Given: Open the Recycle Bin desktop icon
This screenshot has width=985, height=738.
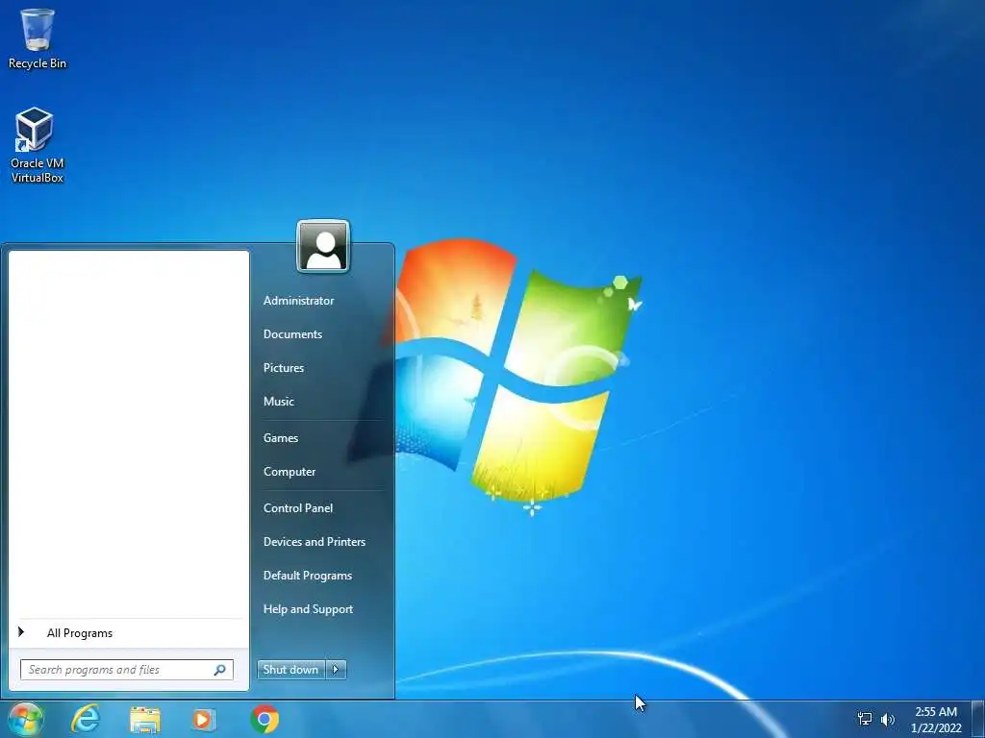Looking at the screenshot, I should (38, 38).
